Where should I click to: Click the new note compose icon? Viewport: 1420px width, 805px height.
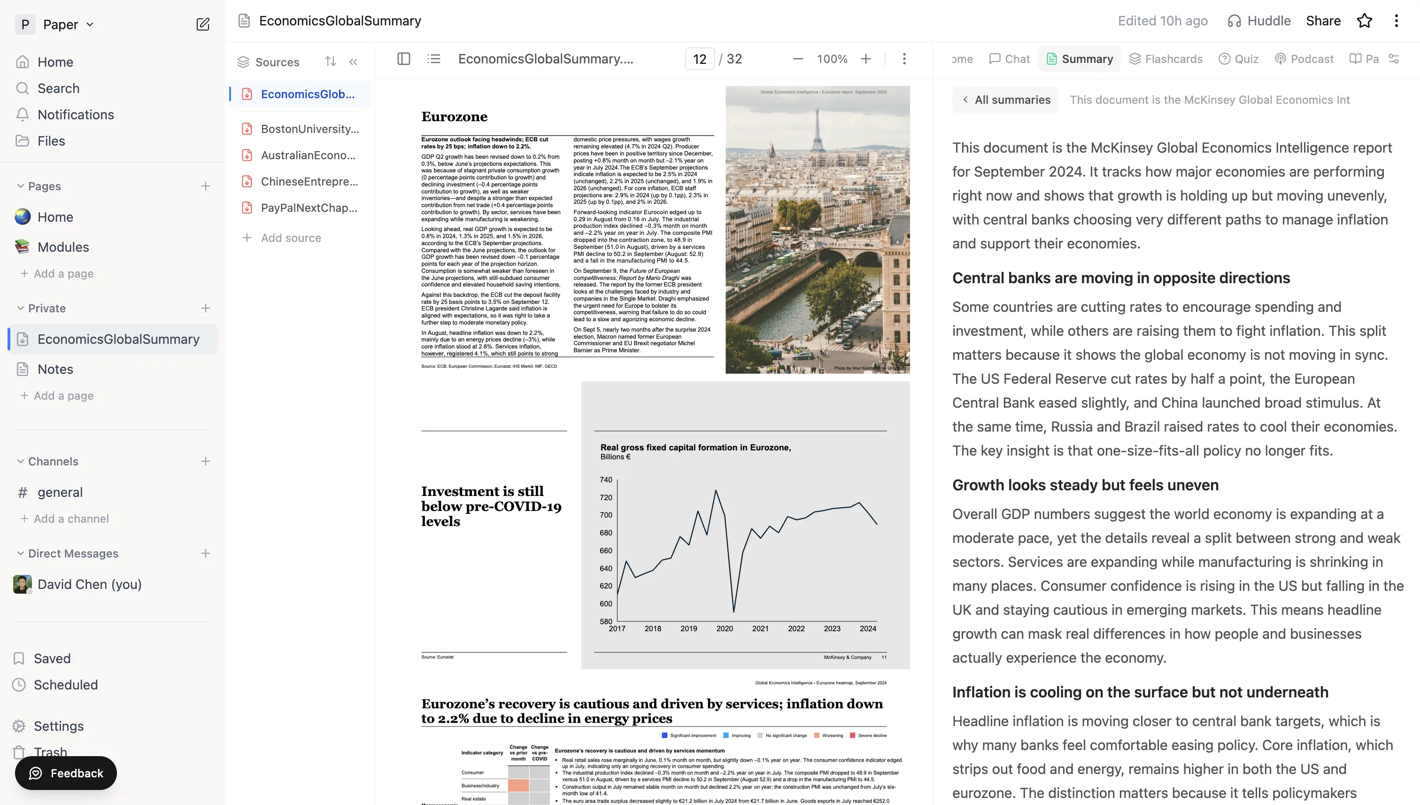(203, 24)
